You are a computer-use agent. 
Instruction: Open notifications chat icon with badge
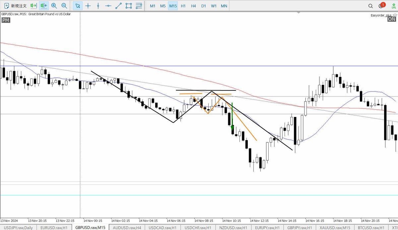point(381,6)
